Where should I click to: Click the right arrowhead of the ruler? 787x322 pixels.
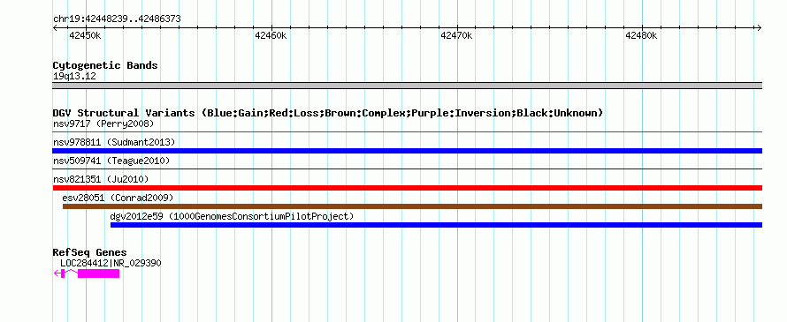(x=759, y=27)
